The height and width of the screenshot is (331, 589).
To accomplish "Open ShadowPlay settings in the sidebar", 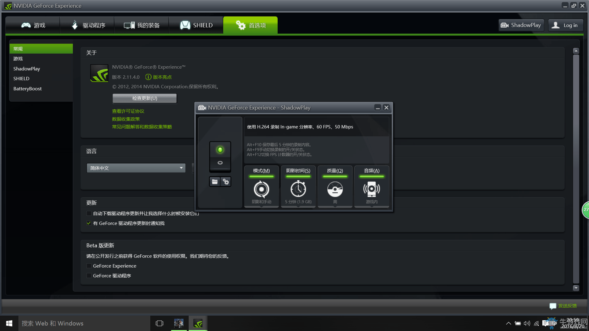I will click(41, 69).
